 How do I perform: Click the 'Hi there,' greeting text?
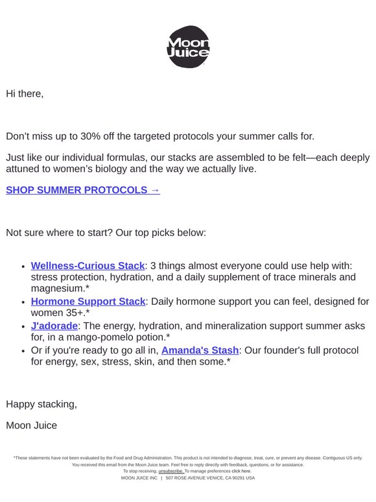pyautogui.click(x=25, y=93)
